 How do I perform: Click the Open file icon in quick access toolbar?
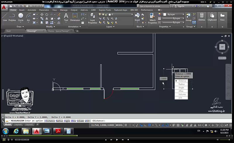(x=15, y=6)
